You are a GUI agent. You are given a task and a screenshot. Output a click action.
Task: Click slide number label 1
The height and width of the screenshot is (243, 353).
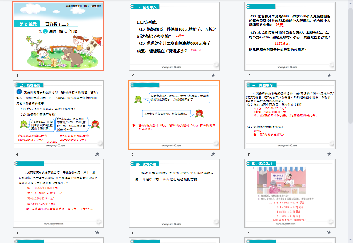pos(17,76)
